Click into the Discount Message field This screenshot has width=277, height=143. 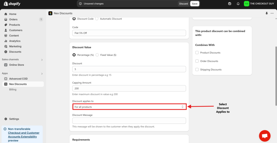click(129, 121)
